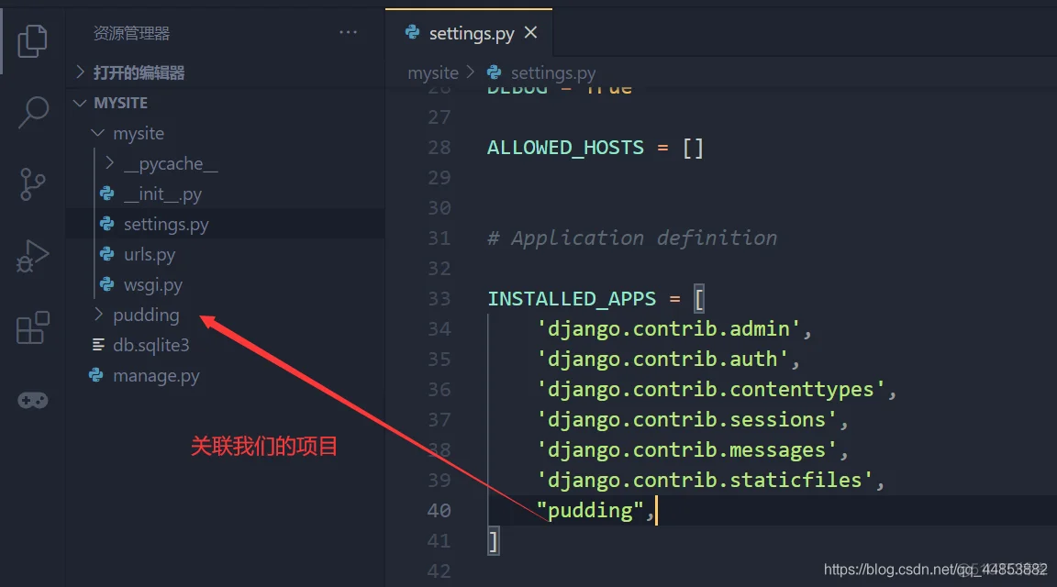
Task: Expand the 打开的编辑器 section
Action: [225, 72]
